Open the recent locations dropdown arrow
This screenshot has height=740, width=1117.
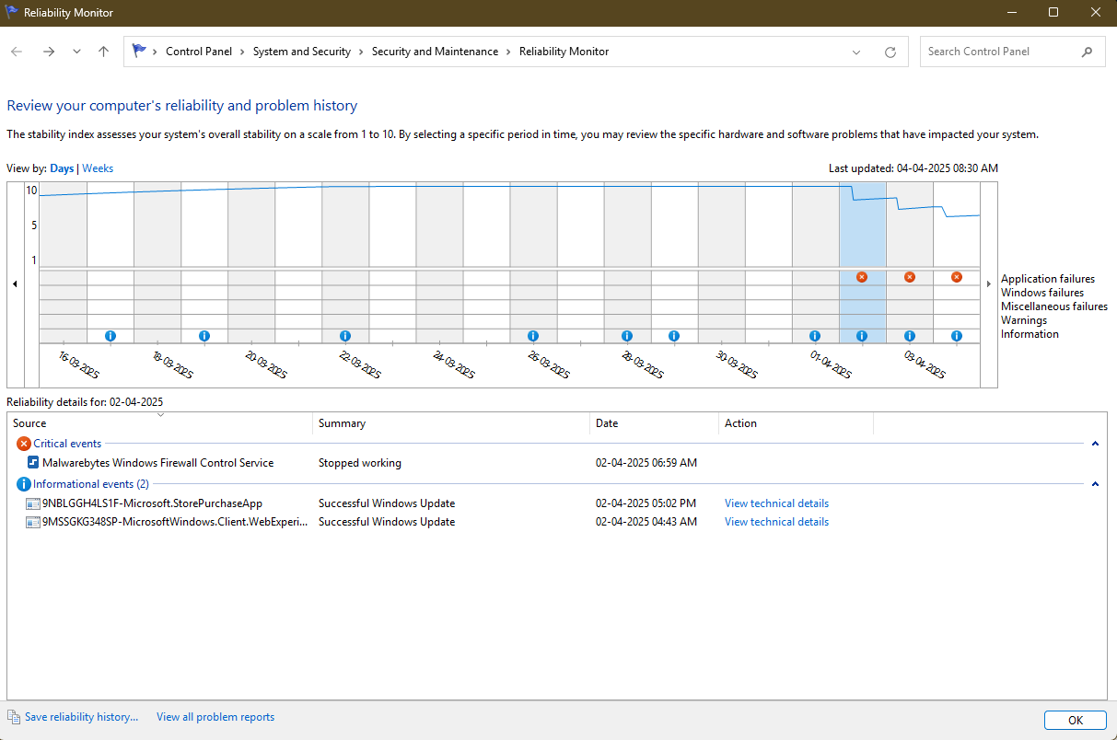(76, 52)
